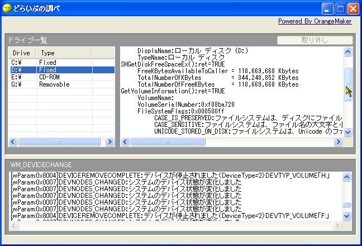Sort by the Drive column header
This screenshot has height=246, width=362.
22,53
